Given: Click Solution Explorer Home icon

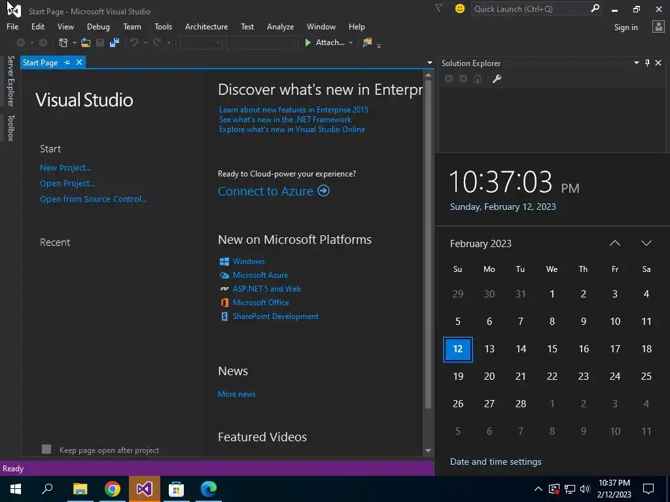Looking at the screenshot, I should (x=478, y=78).
